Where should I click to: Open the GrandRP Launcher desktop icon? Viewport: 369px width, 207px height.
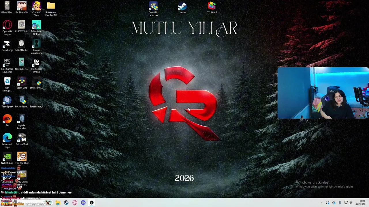[153, 9]
